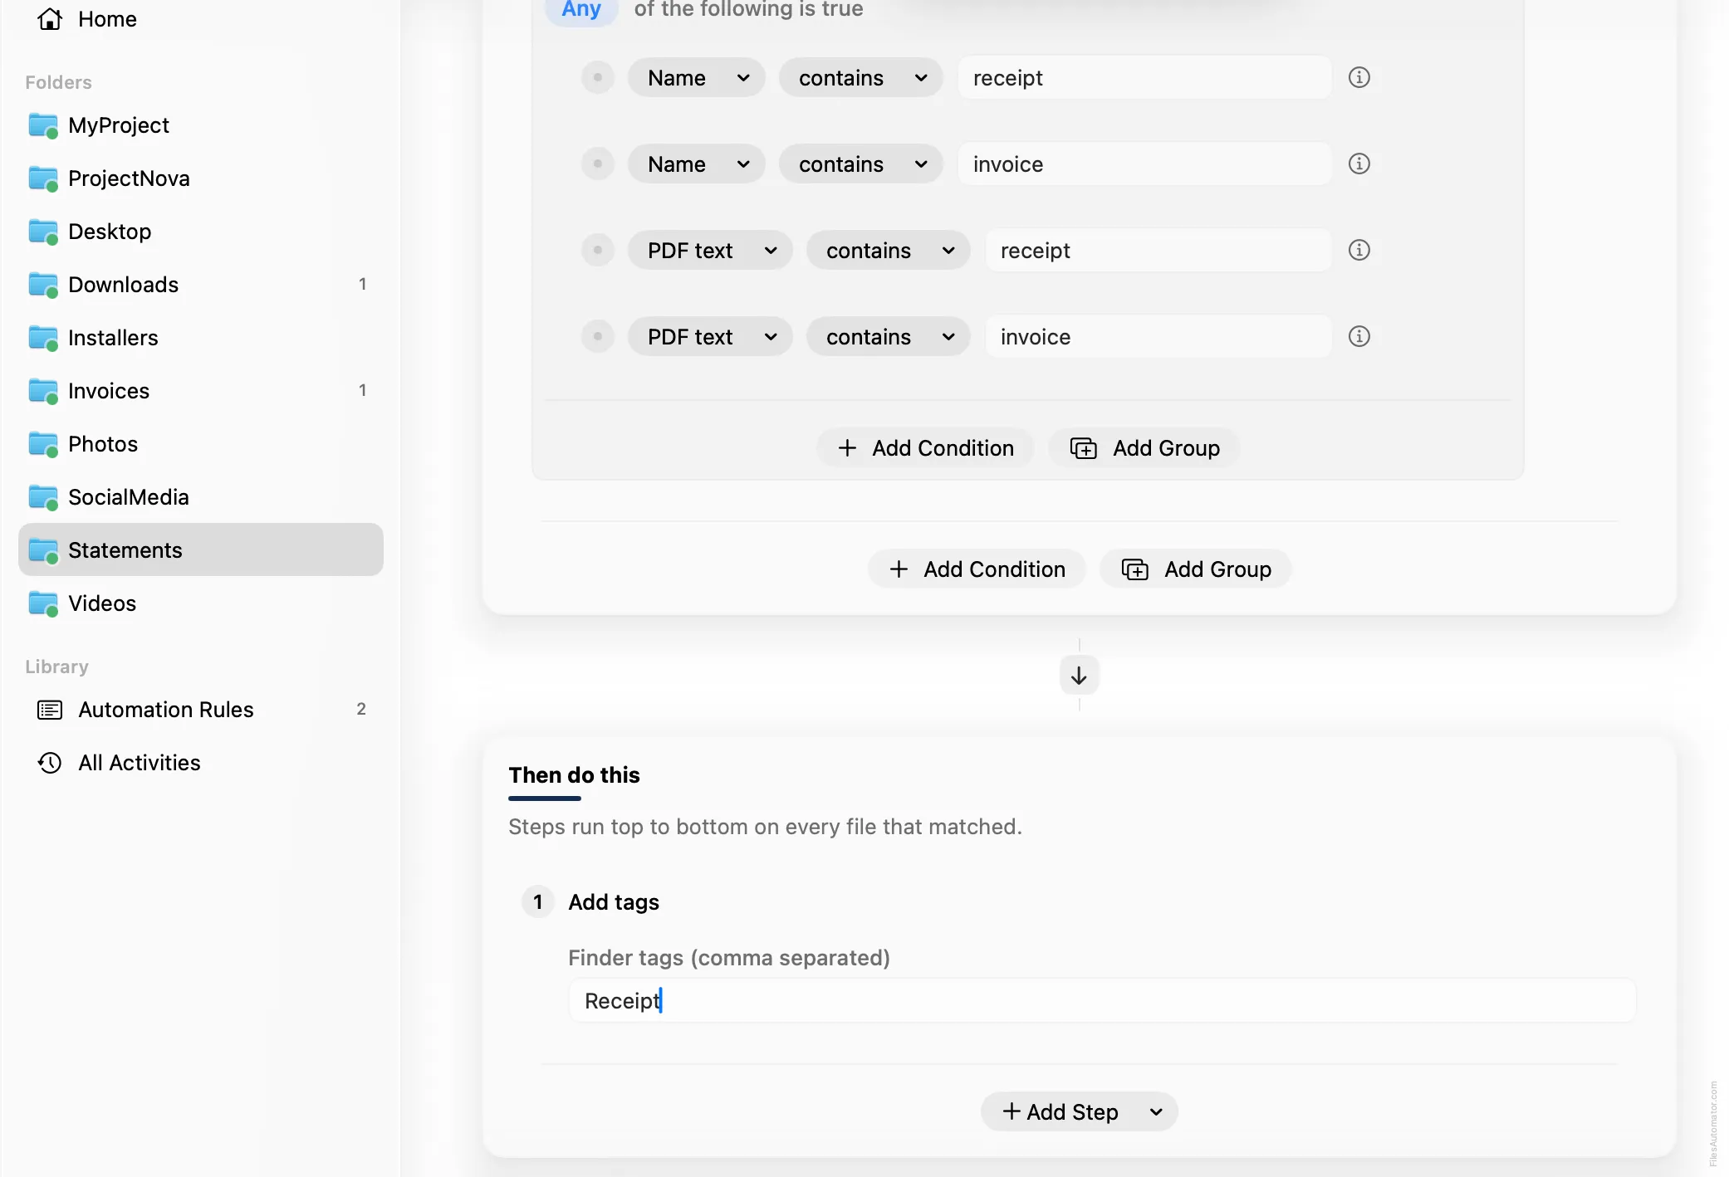Click the Desktop folder icon
Image resolution: width=1729 pixels, height=1177 pixels.
[43, 232]
